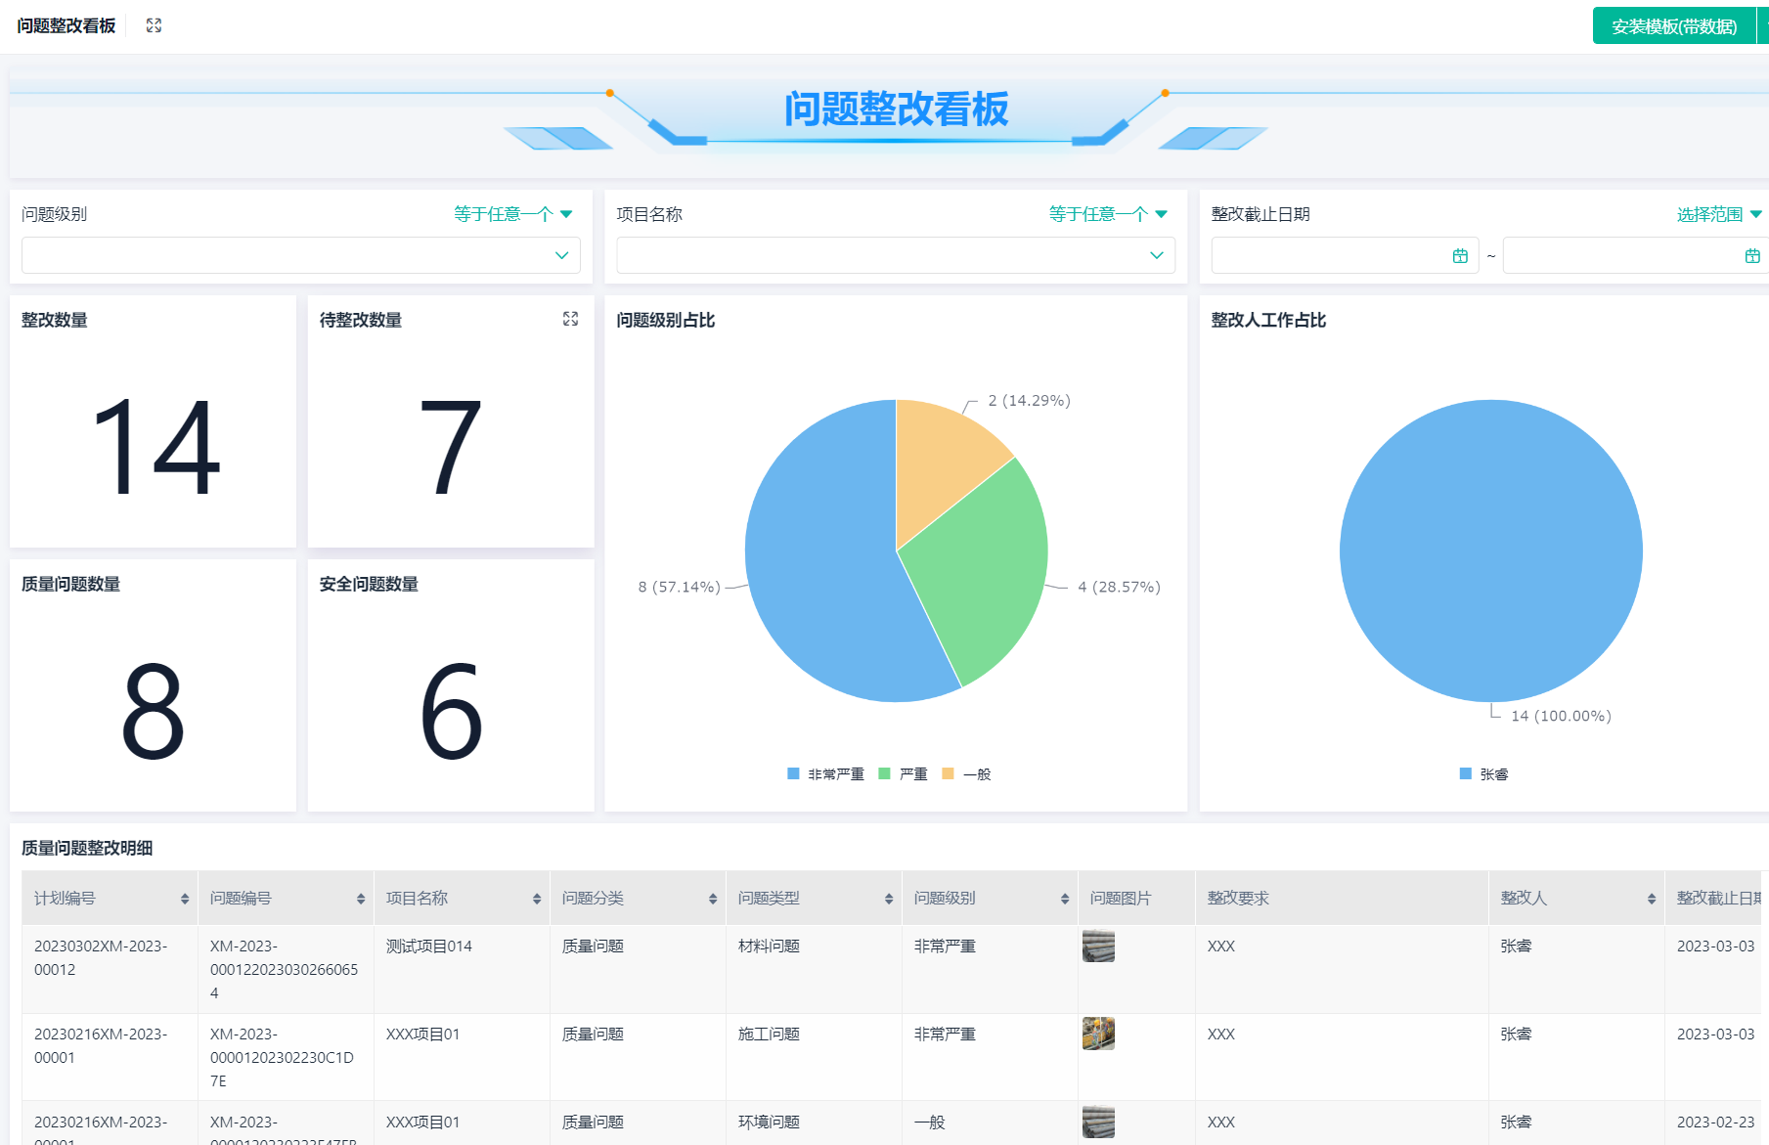1769x1145 pixels.
Task: Sort by 问题编号 column sort icon
Action: (361, 899)
